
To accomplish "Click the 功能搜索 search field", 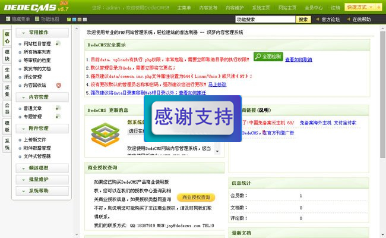I will coord(265,20).
